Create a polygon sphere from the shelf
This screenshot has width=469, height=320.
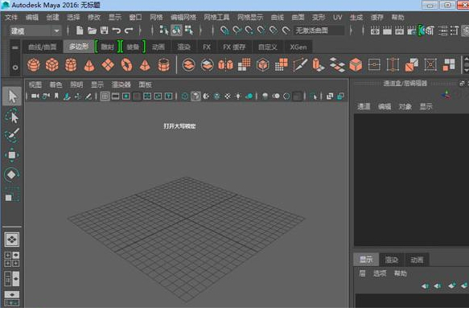pyautogui.click(x=34, y=65)
